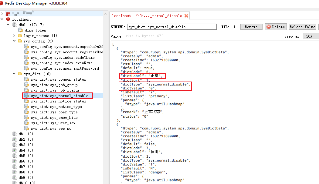The height and width of the screenshot is (184, 319).
Task: Select the db6 (0) database
Action: tap(26, 161)
